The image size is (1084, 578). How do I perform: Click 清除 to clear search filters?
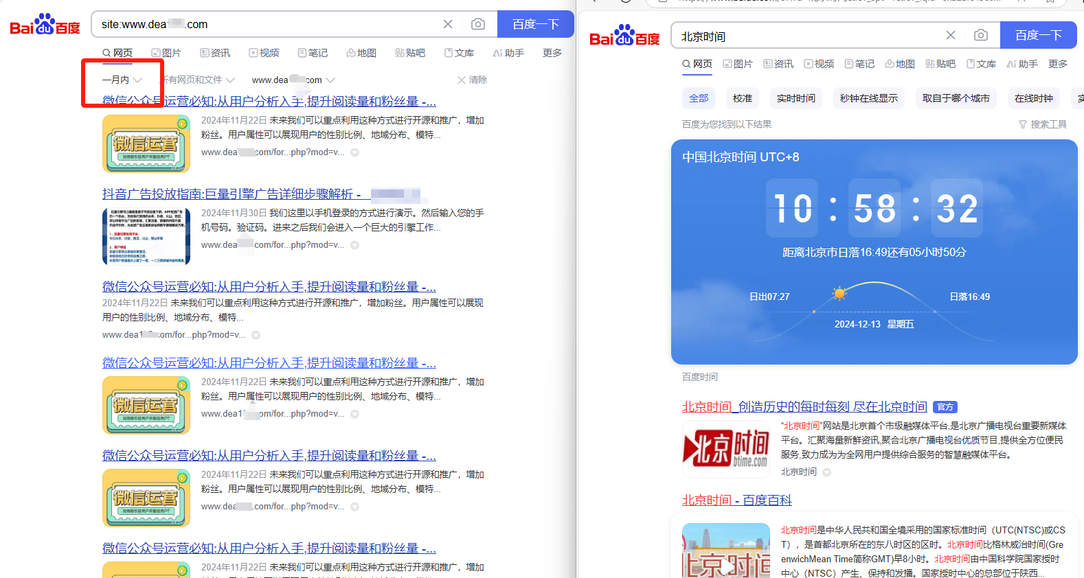pos(472,80)
